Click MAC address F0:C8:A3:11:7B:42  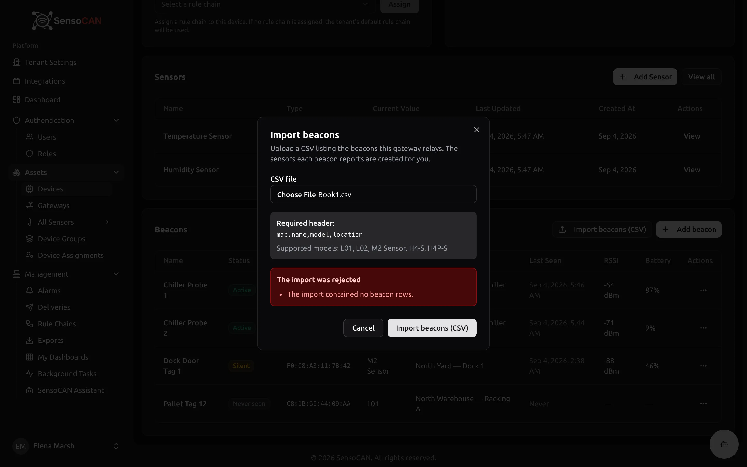tap(318, 366)
